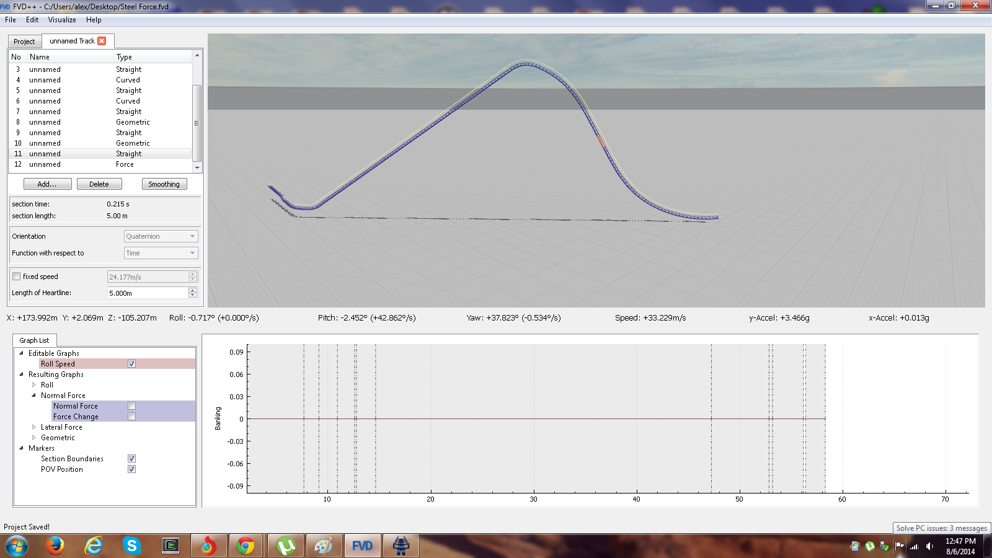Enable the fixed speed checkbox
Viewport: 992px width, 558px height.
[17, 277]
